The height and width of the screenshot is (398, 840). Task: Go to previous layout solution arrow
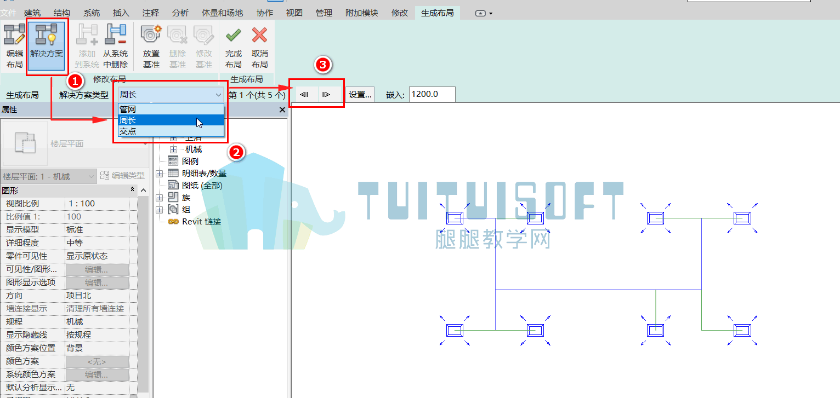305,94
